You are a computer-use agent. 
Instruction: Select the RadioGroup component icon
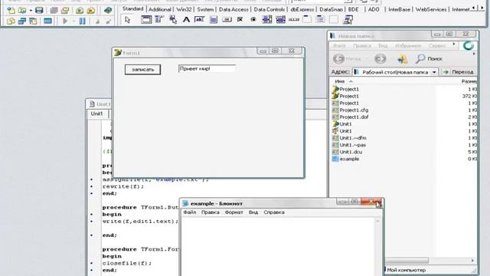pyautogui.click(x=320, y=20)
